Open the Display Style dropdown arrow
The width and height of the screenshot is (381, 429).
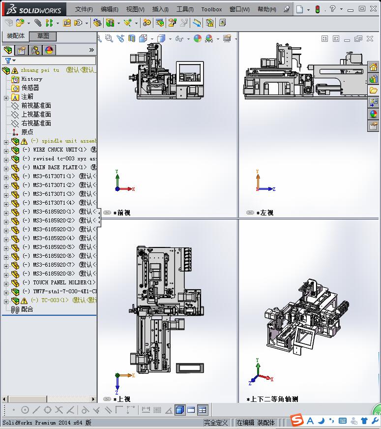click(170, 39)
